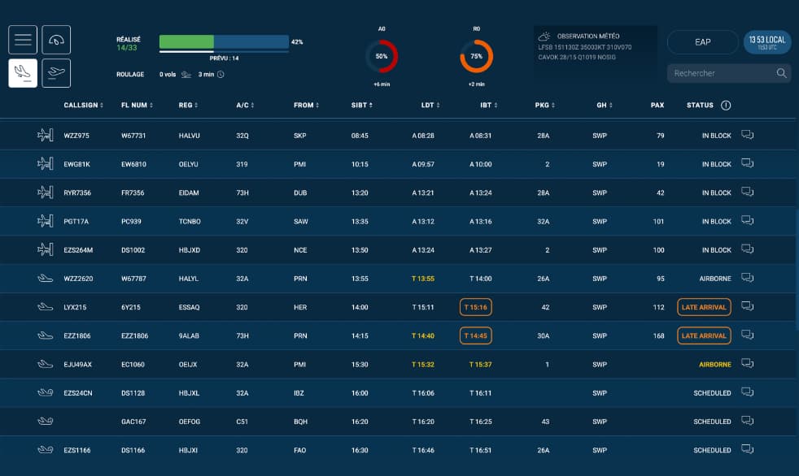Click the weather cloud icon
This screenshot has height=476, width=799.
[x=544, y=36]
